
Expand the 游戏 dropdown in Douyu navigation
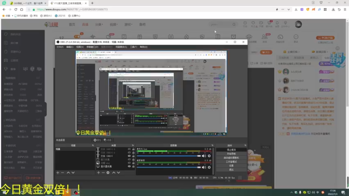tap(128, 24)
